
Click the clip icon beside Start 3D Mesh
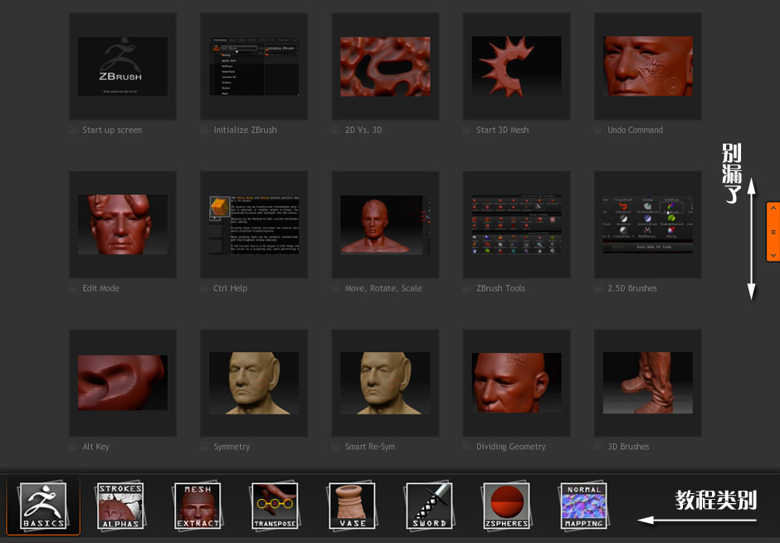point(467,130)
